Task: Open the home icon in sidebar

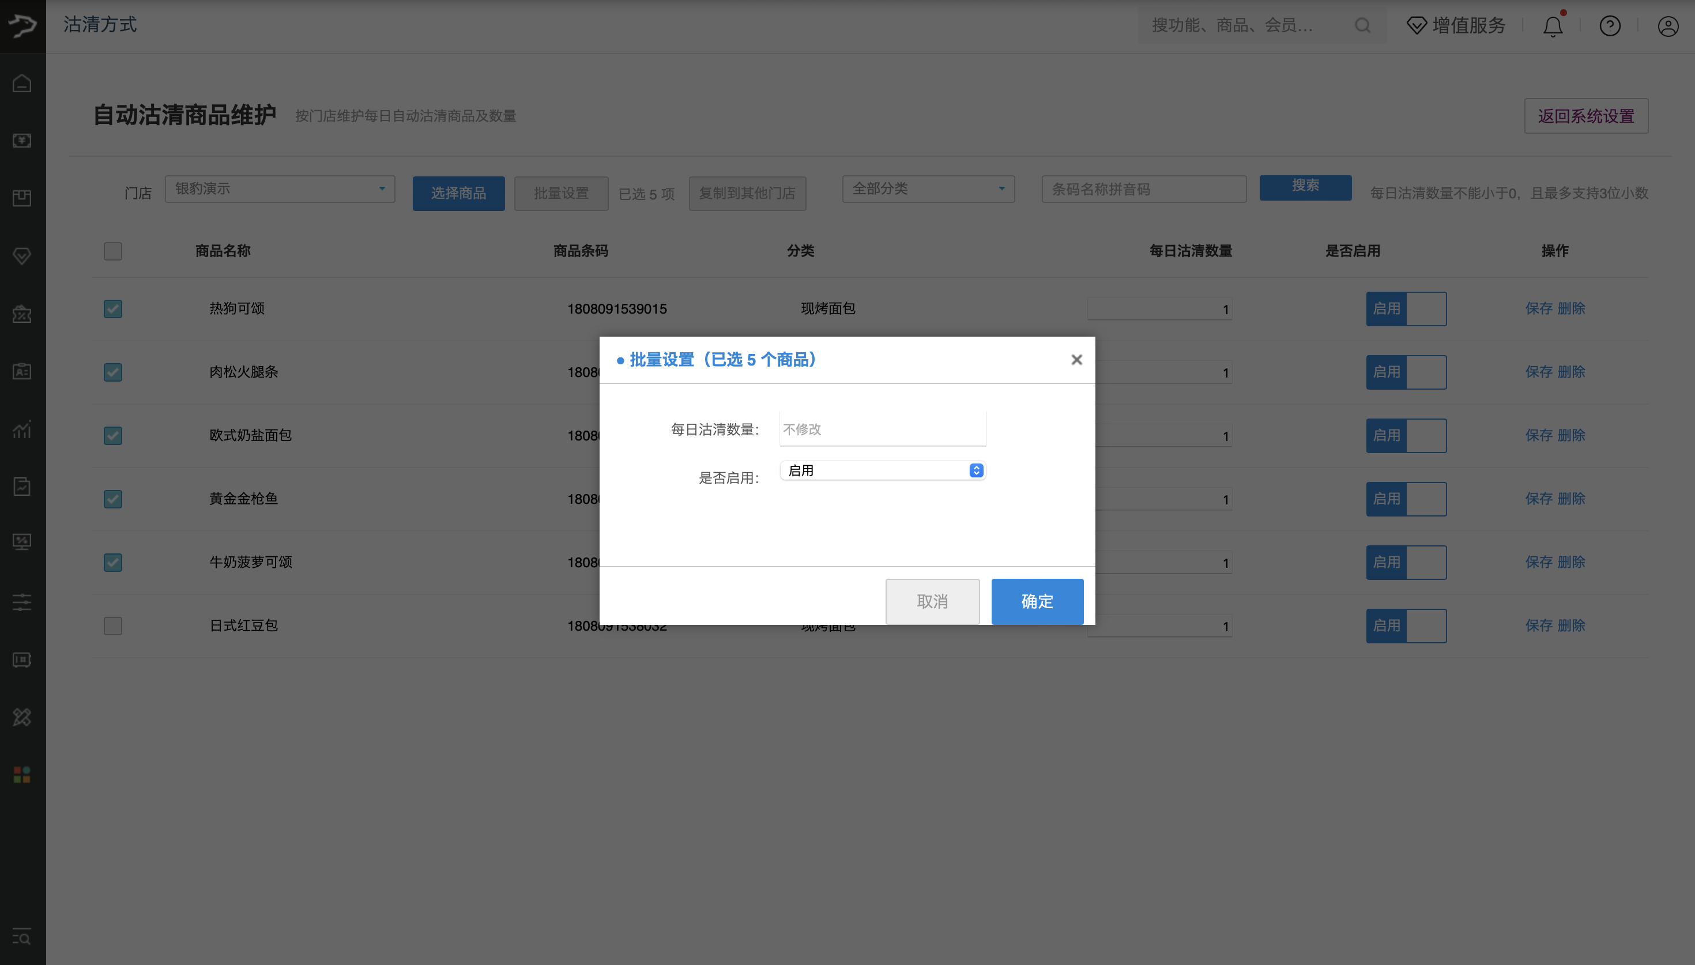Action: [x=22, y=84]
